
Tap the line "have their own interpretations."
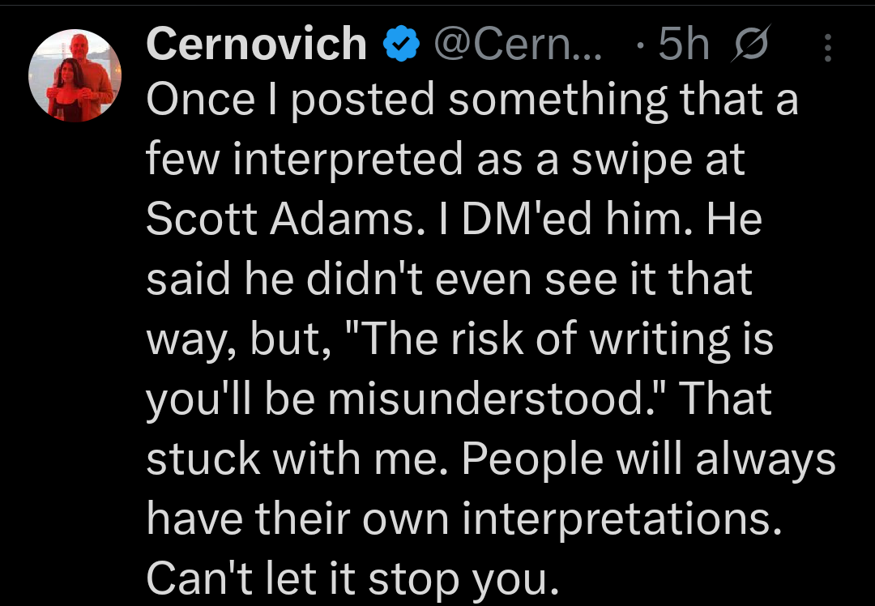(464, 519)
